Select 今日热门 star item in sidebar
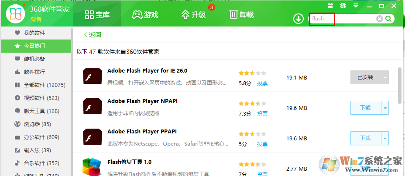The image size is (405, 176). (36, 46)
